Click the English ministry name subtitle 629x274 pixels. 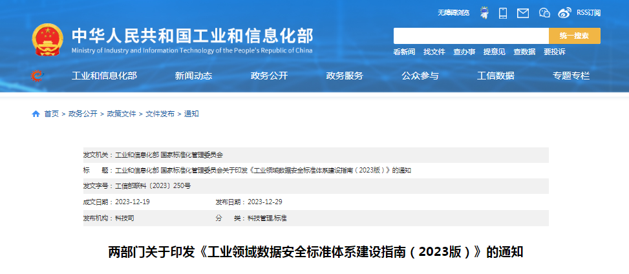(x=192, y=51)
